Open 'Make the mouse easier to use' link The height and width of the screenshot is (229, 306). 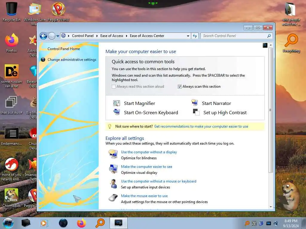(x=144, y=196)
